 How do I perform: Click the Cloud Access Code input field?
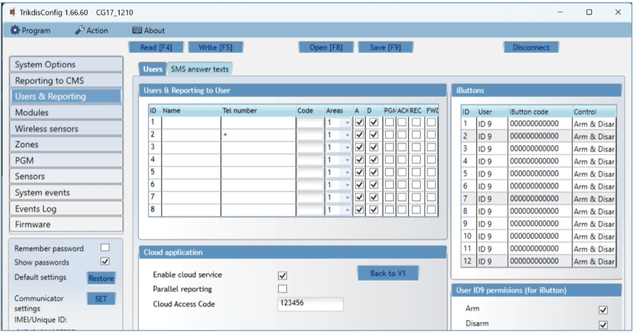[x=310, y=304]
